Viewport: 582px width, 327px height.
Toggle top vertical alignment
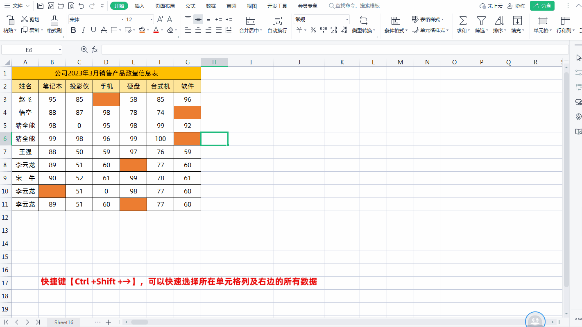pos(188,19)
